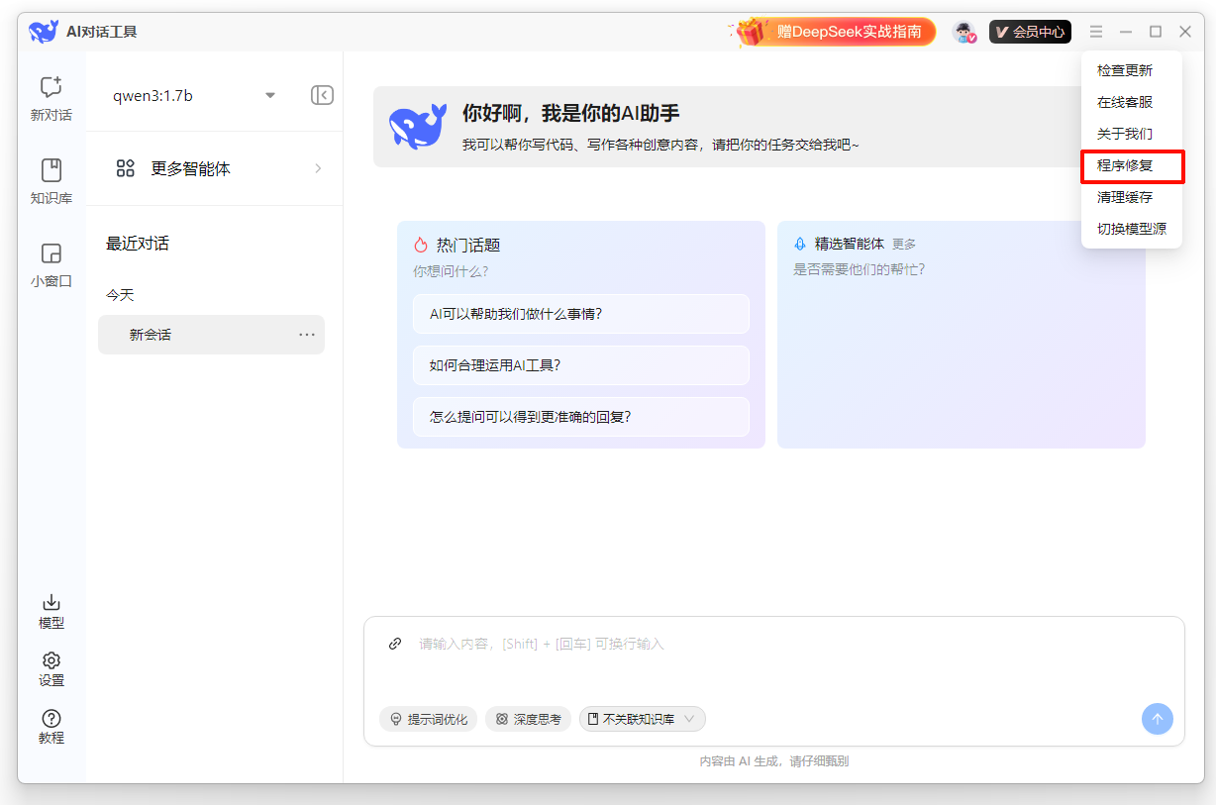
Task: Start a new conversation via 新对话 icon
Action: pos(51,98)
